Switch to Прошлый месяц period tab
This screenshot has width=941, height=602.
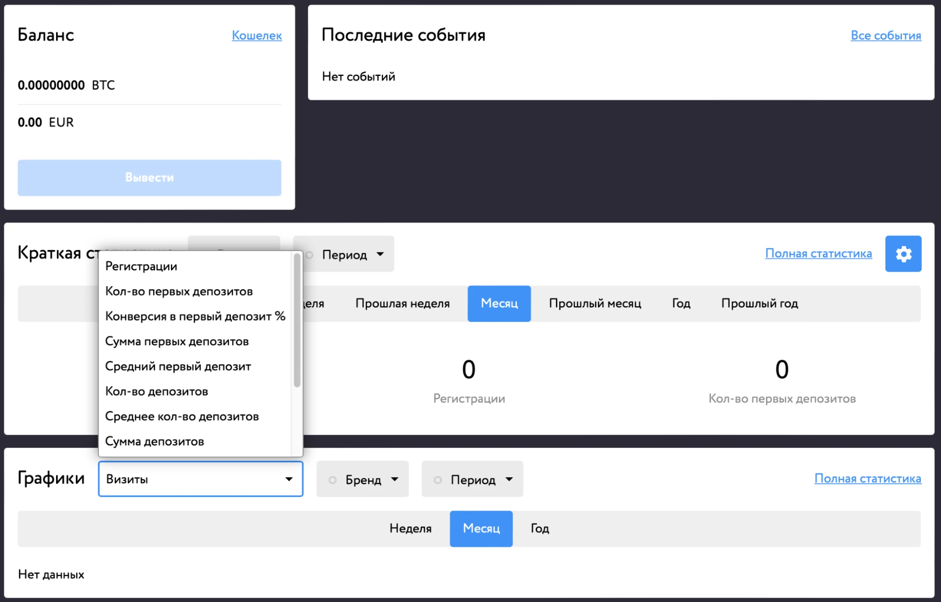(x=595, y=303)
